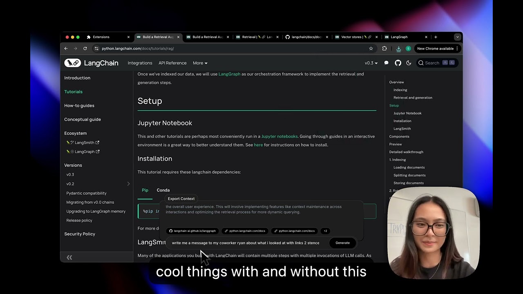Viewport: 523px width, 294px height.
Task: Click the address bar URL field
Action: [233, 48]
